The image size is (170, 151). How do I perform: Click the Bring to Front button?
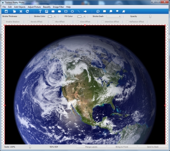pos(122,147)
